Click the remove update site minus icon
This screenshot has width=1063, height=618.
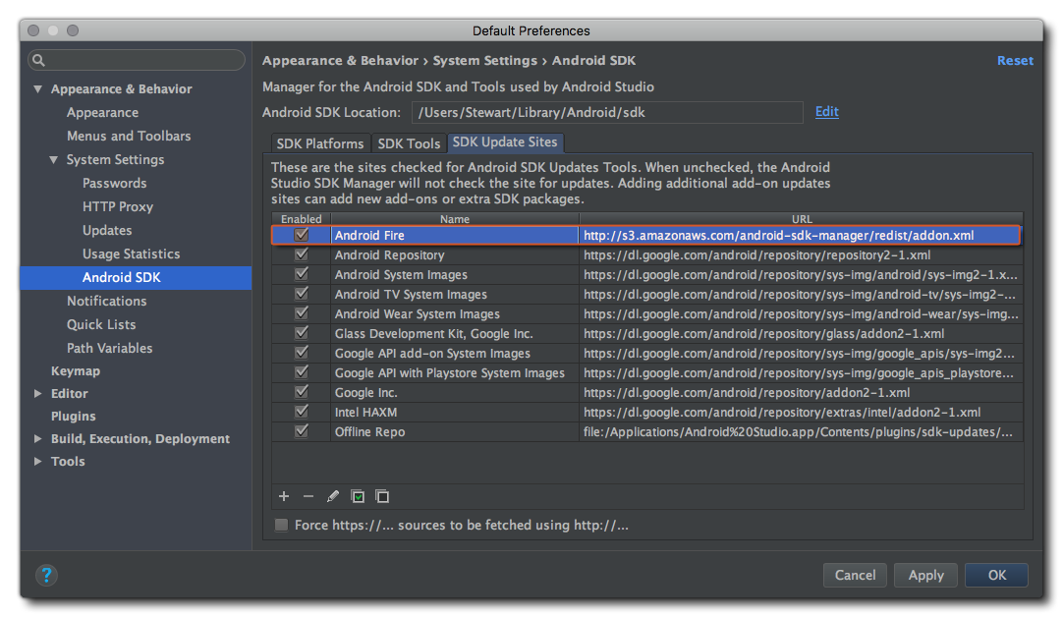pos(308,497)
